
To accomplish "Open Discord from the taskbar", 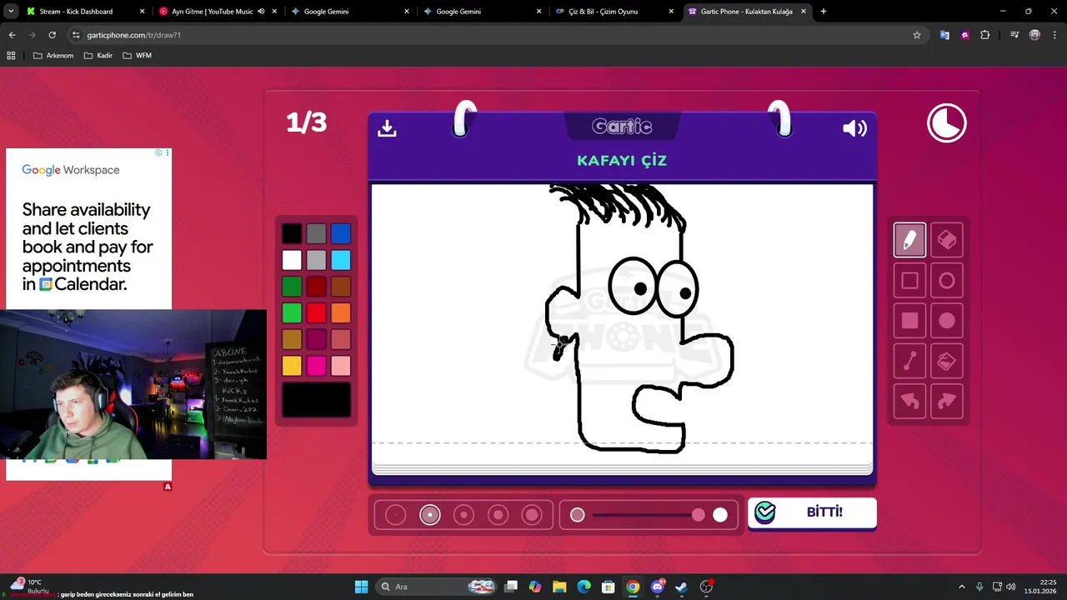I will (x=658, y=587).
